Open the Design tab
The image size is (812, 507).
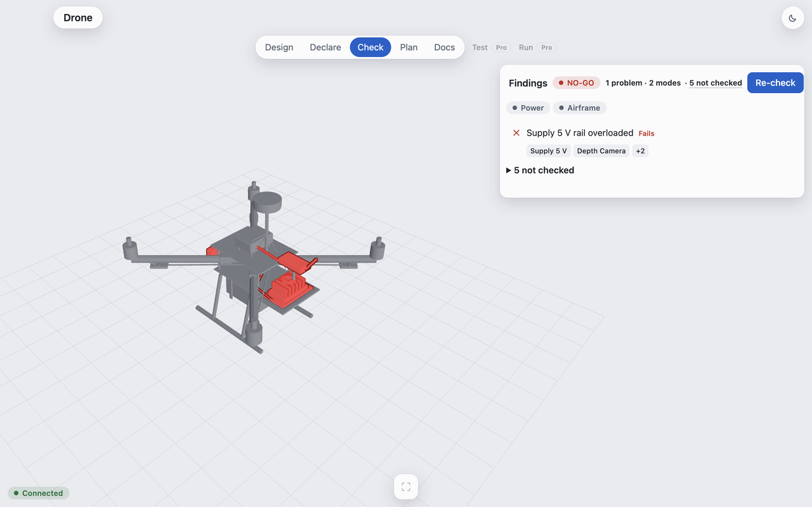coord(279,48)
